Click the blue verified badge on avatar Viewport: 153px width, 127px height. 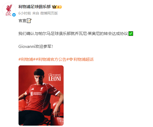14,15
